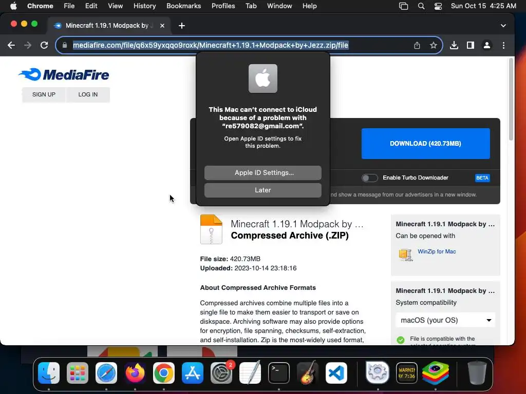This screenshot has width=526, height=394.
Task: Open the Profiles menu
Action: [x=223, y=6]
